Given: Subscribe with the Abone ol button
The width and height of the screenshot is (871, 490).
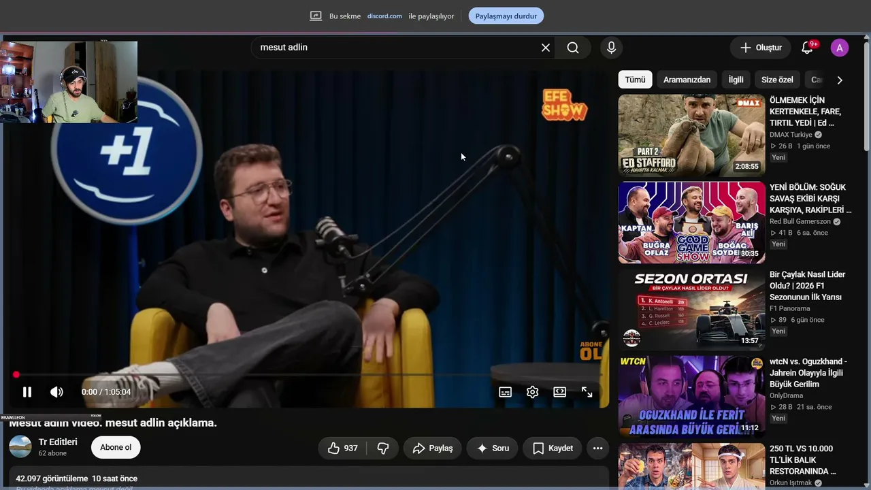Looking at the screenshot, I should coord(116,447).
